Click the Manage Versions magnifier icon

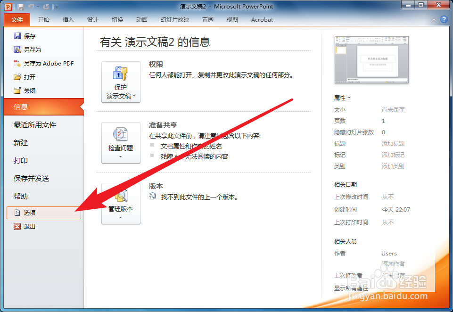point(121,196)
